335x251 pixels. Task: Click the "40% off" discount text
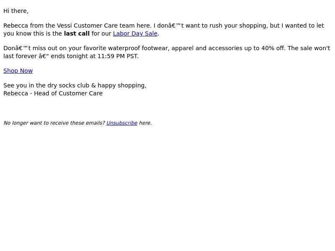coord(273,48)
